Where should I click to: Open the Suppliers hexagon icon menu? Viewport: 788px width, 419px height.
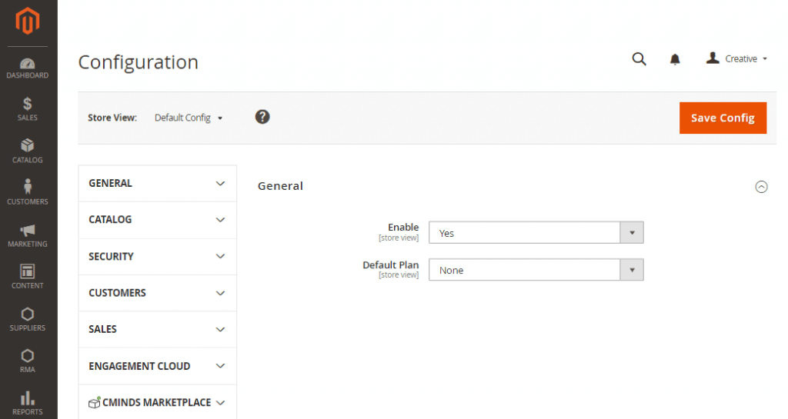[28, 318]
